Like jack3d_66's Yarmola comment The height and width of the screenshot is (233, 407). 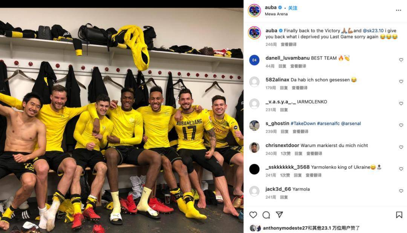pos(401,191)
